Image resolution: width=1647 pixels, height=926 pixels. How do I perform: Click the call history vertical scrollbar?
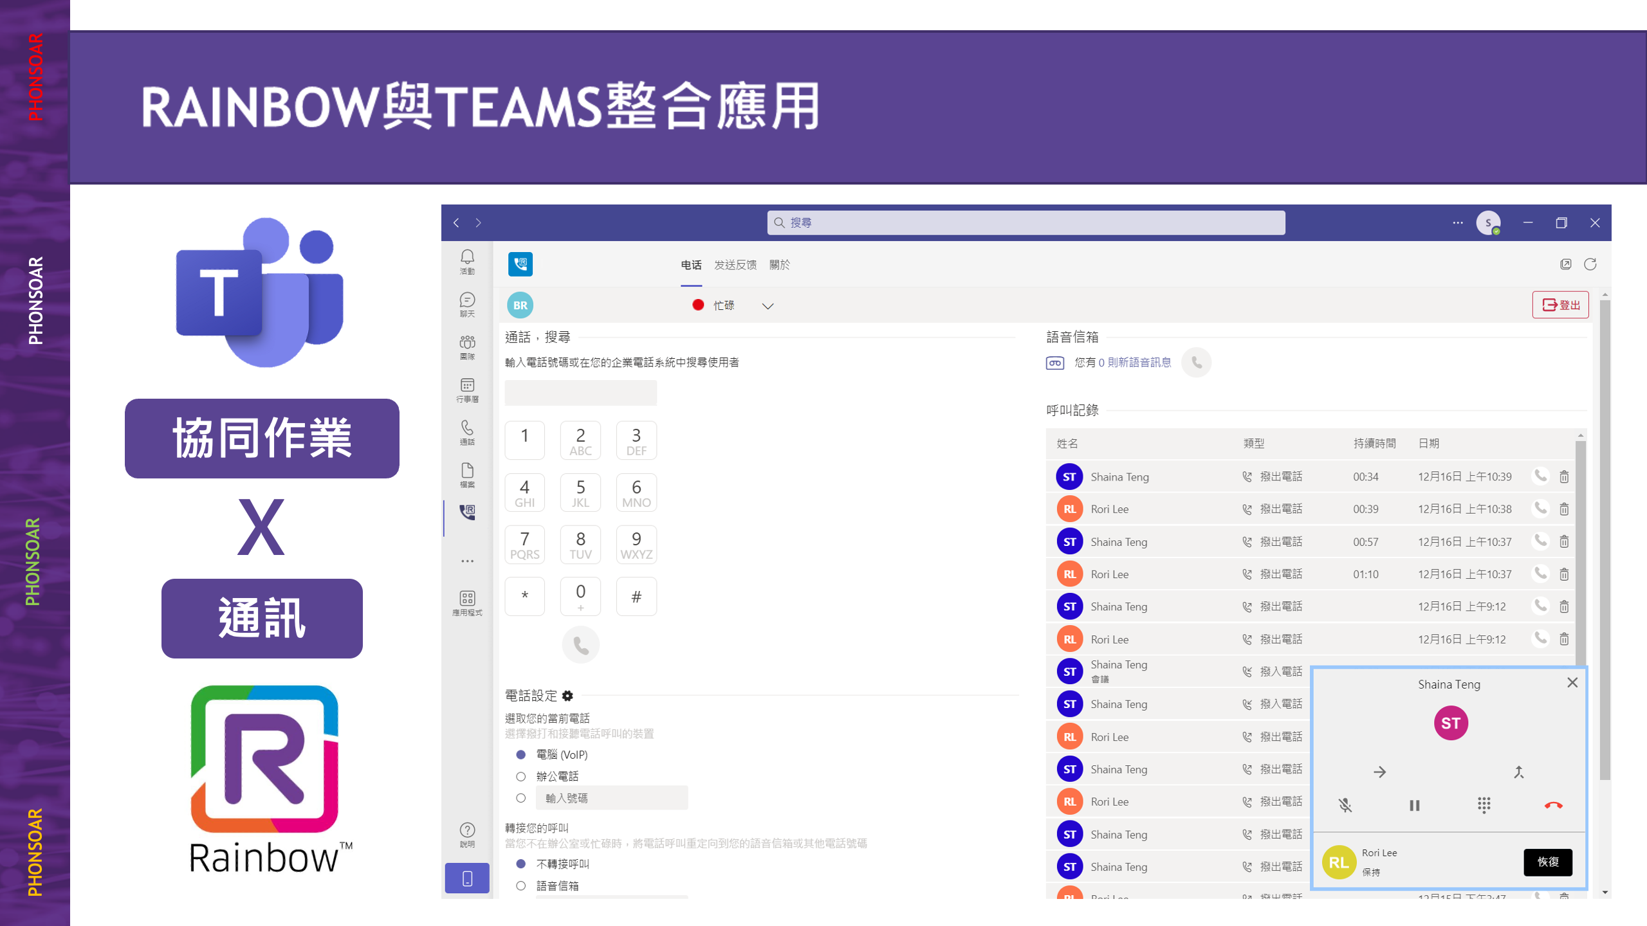click(x=1581, y=553)
